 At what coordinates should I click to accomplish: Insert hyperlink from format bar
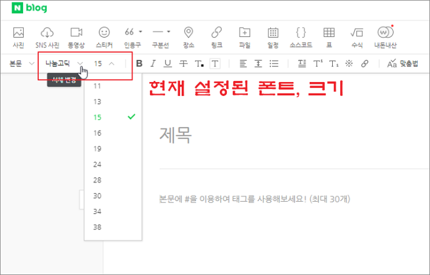pos(365,64)
